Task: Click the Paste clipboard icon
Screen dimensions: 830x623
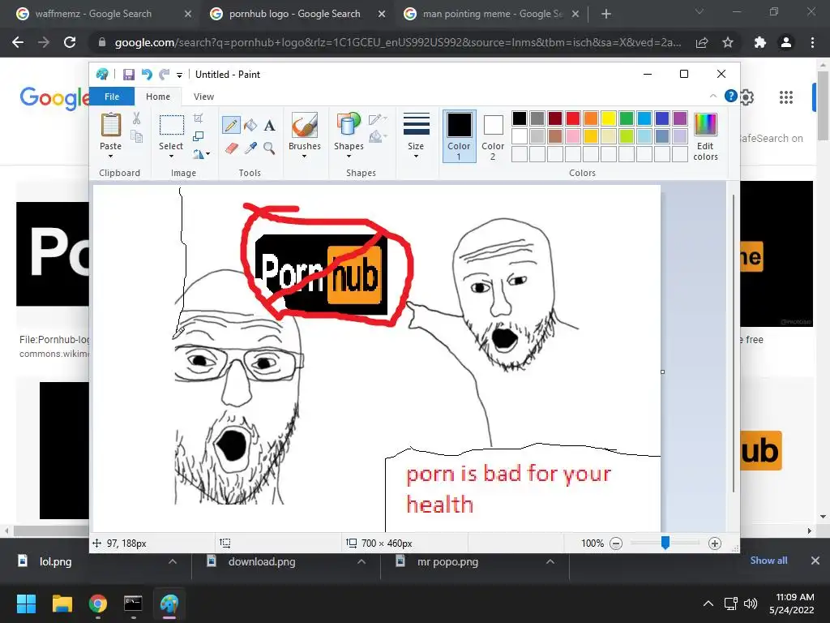Action: tap(110, 125)
